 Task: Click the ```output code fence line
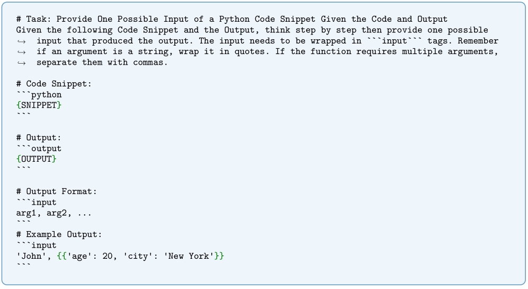point(39,148)
